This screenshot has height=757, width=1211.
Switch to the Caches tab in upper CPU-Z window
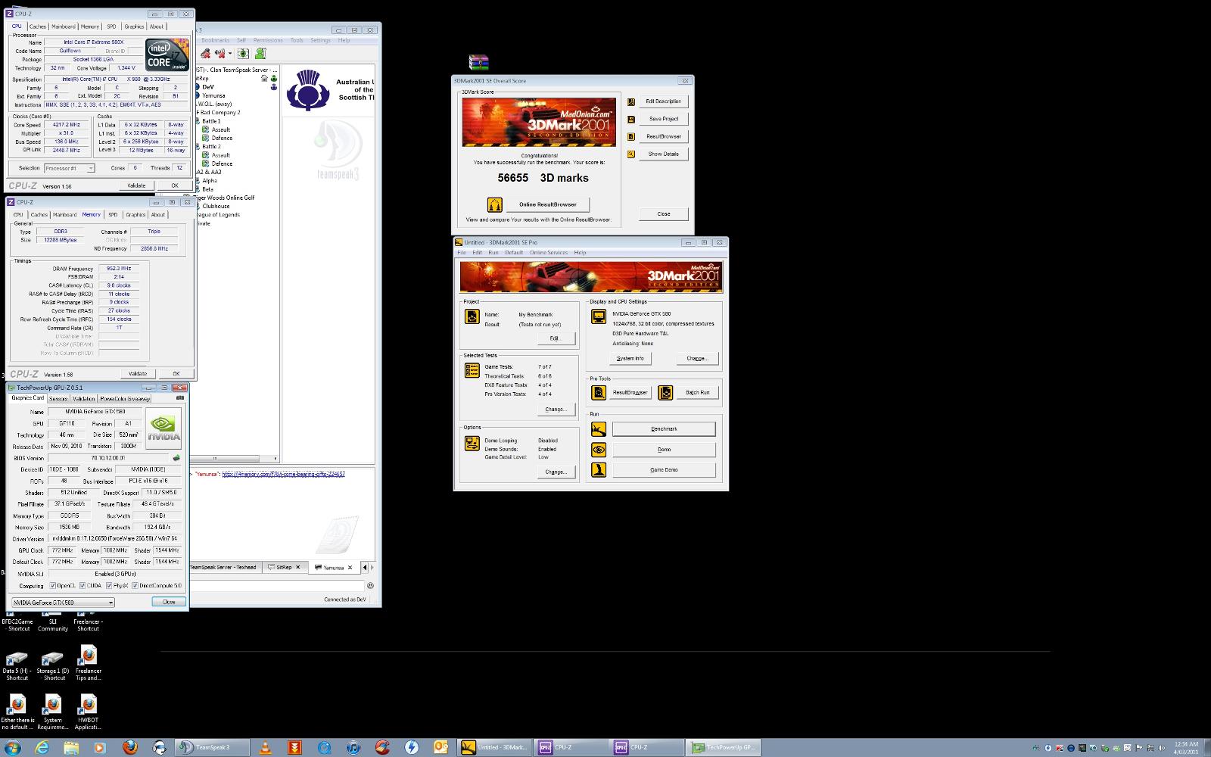(x=38, y=26)
